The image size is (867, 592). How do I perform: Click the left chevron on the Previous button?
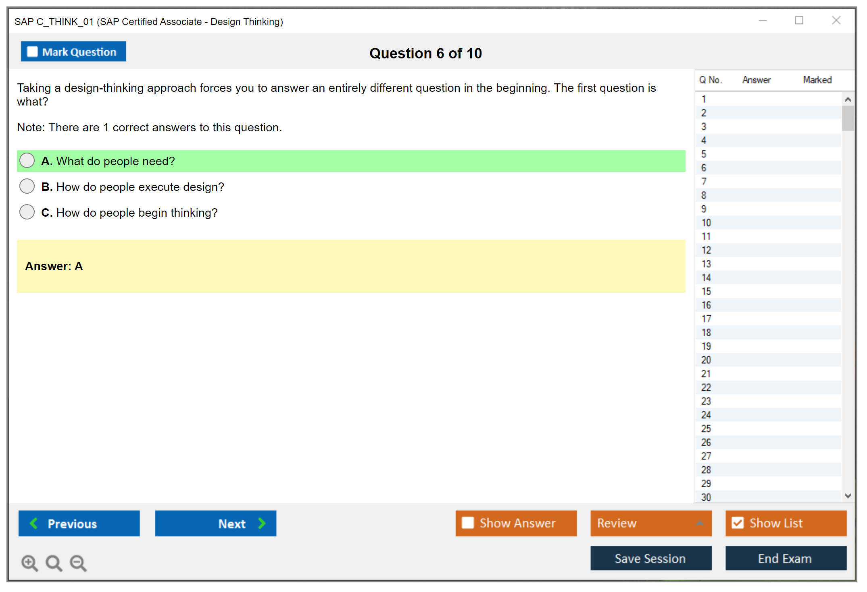[34, 523]
